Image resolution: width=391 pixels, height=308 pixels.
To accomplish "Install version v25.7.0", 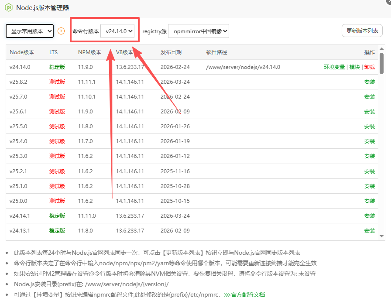I will click(x=369, y=96).
